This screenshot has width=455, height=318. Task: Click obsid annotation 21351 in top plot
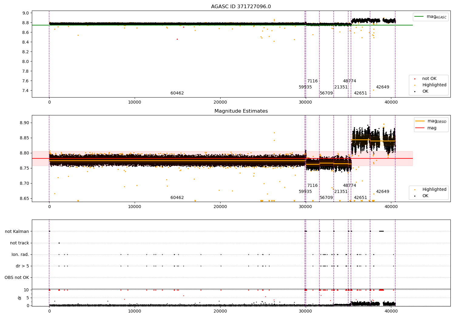click(x=341, y=87)
